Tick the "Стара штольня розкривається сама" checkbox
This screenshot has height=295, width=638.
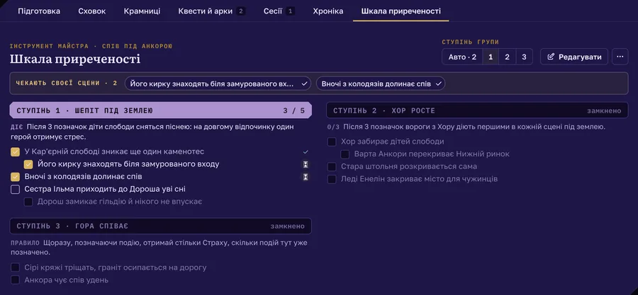coord(332,167)
